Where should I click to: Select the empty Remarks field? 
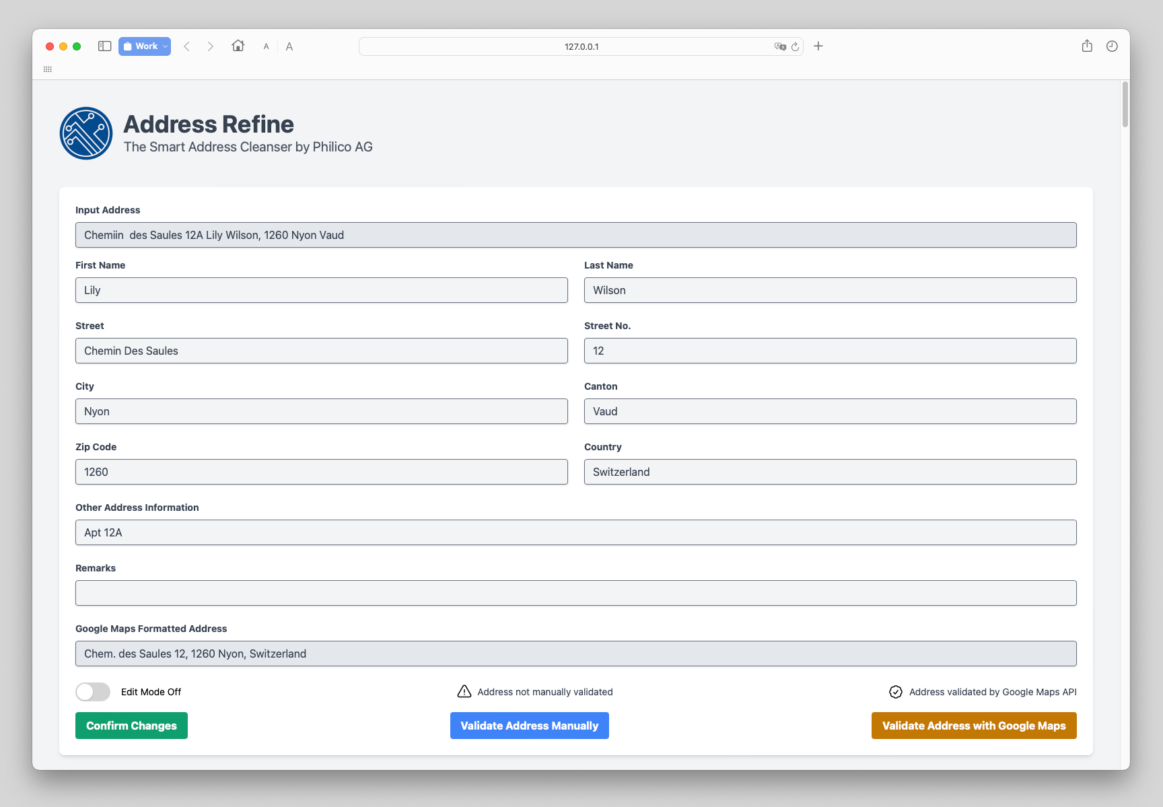point(575,593)
